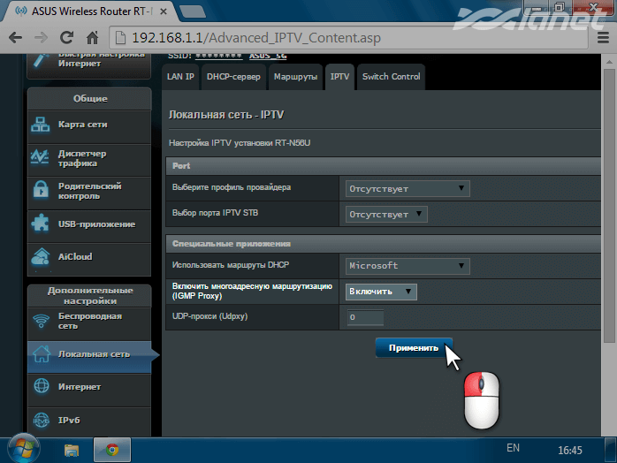
Task: Open wireless network icon (Беспроводная сеть)
Action: (x=42, y=321)
